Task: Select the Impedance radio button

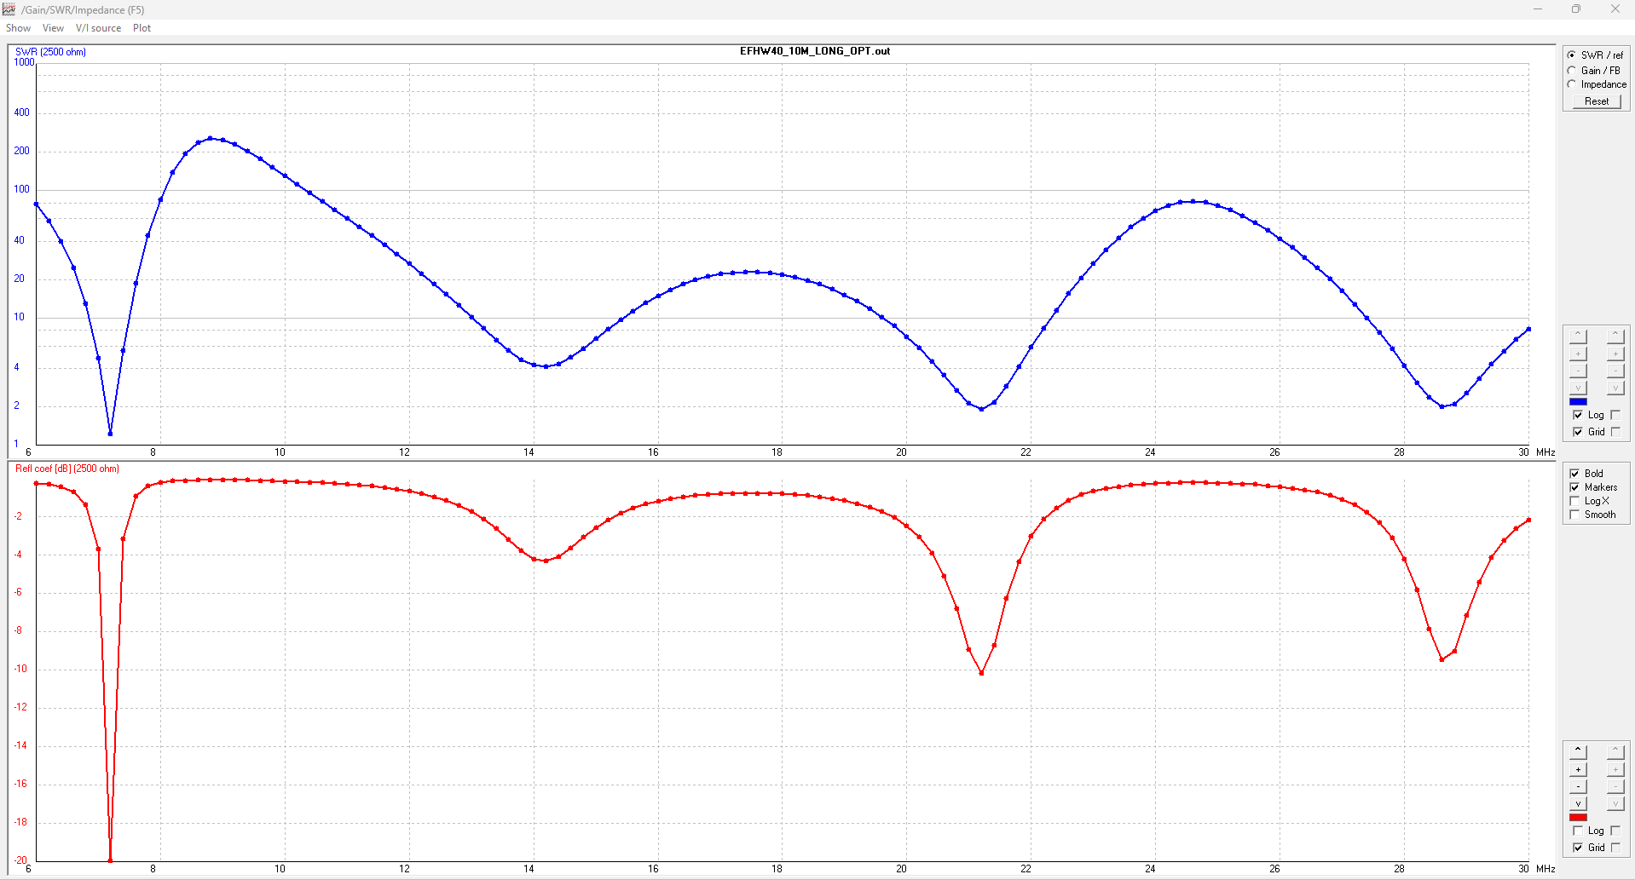Action: tap(1572, 84)
